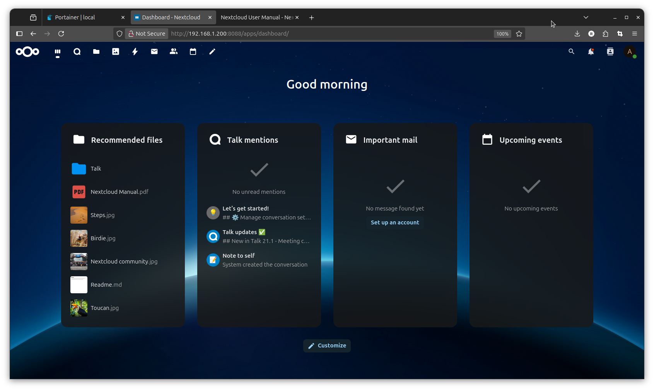This screenshot has height=390, width=654.
Task: Open the Talk updates conversation
Action: pyautogui.click(x=259, y=236)
